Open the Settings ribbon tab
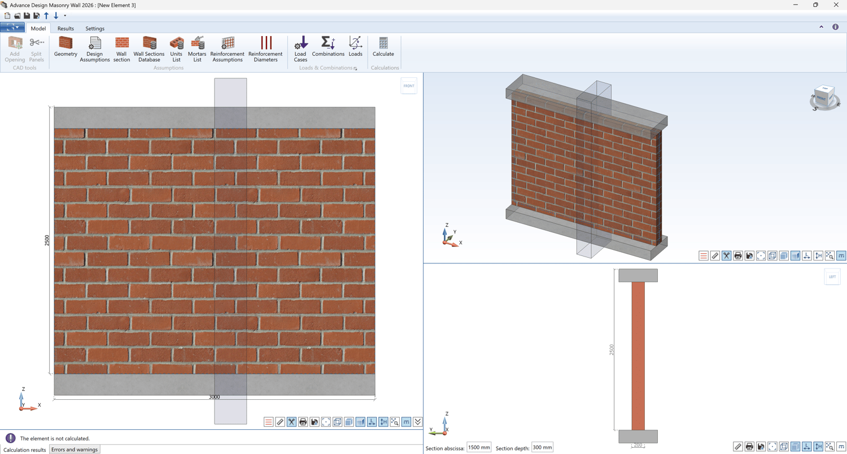This screenshot has height=454, width=847. pyautogui.click(x=95, y=28)
